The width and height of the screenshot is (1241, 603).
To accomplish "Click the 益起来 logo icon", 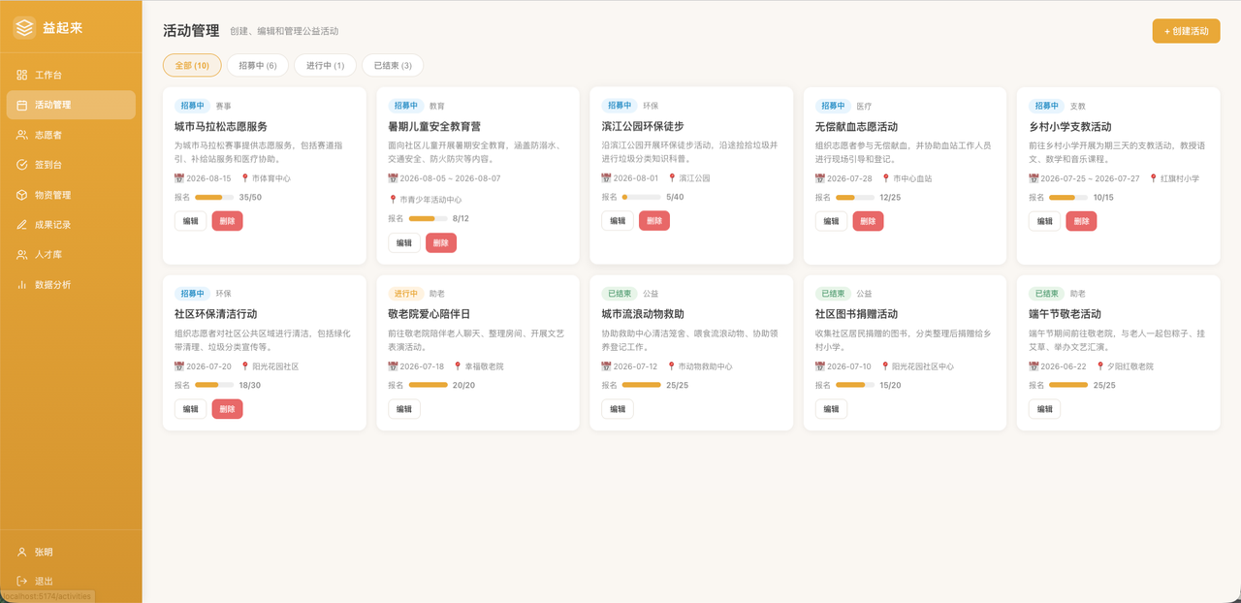I will point(24,28).
